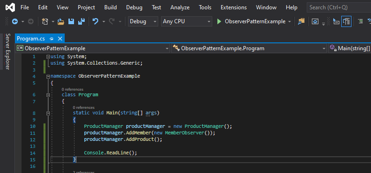This screenshot has height=173, width=371.
Task: Start debugging ObserverPatternExample with green play
Action: [x=219, y=21]
